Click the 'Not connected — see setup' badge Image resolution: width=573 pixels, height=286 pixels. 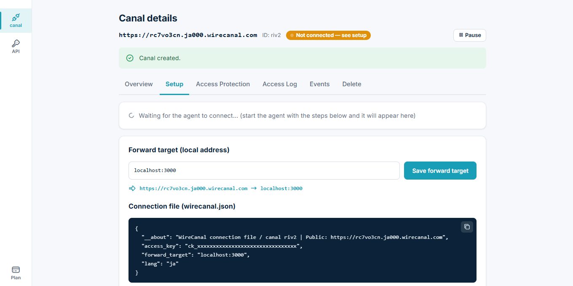coord(328,35)
